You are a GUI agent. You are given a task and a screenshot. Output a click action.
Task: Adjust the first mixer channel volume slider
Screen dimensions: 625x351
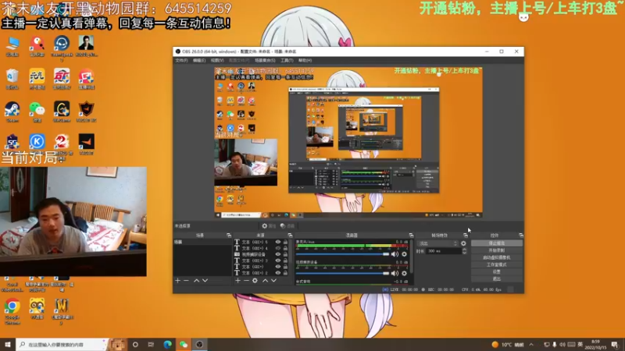(342, 254)
